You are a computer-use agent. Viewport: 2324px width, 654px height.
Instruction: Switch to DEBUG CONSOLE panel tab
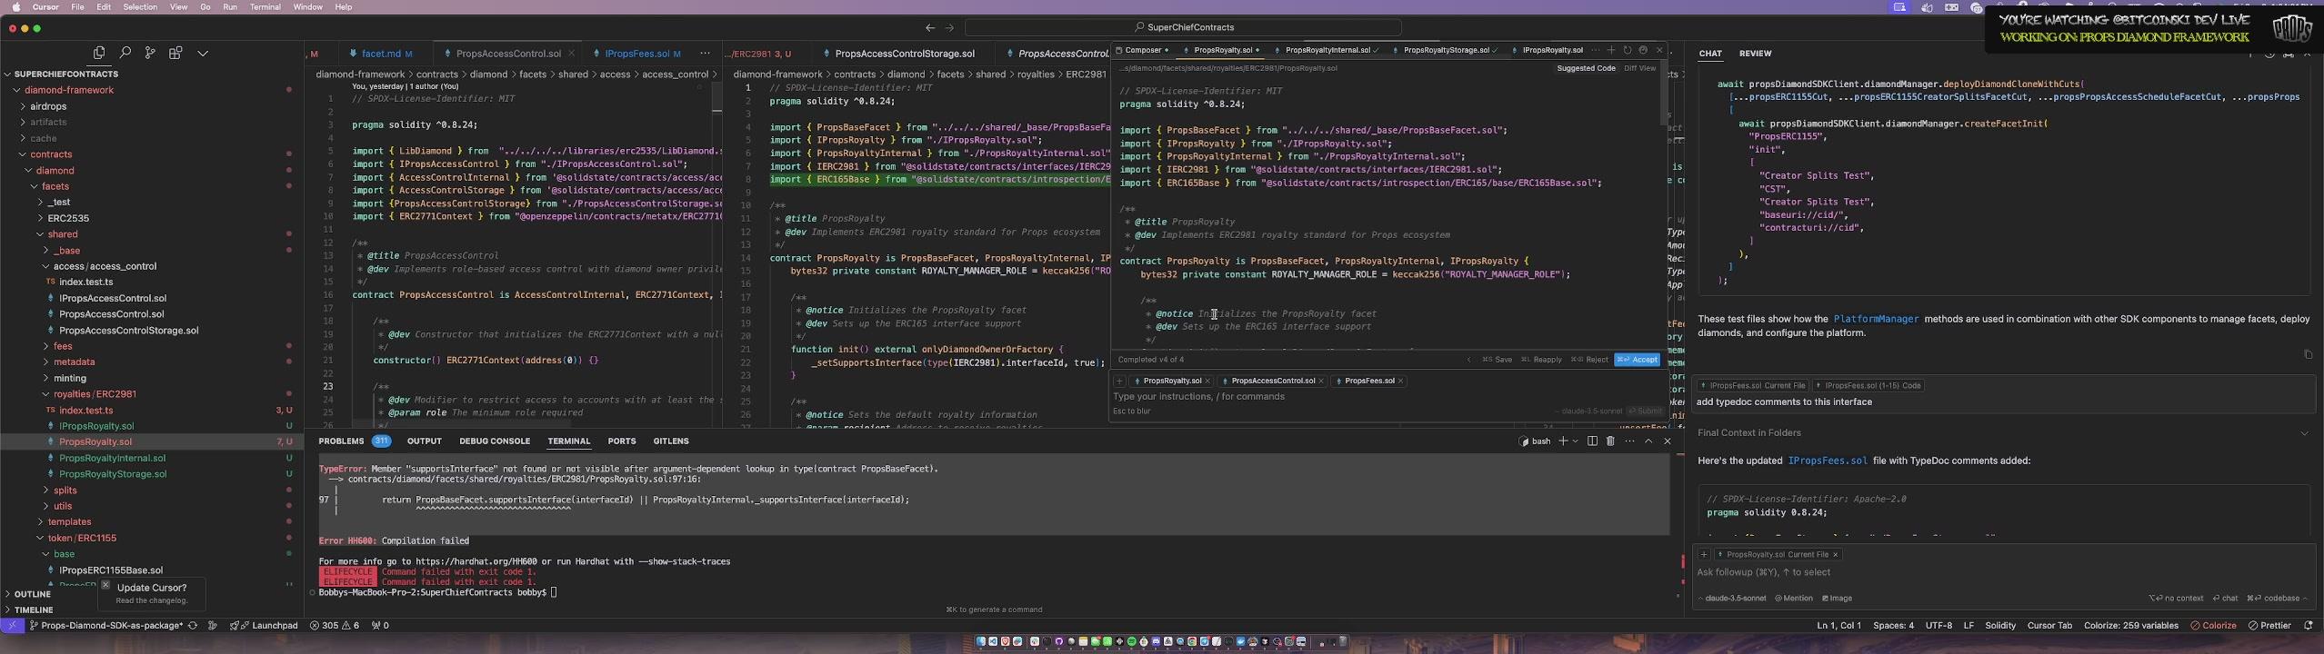[x=495, y=441]
